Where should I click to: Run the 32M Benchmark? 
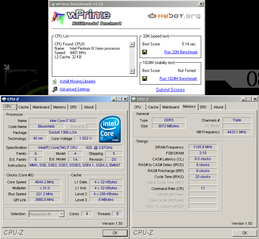coord(181,52)
